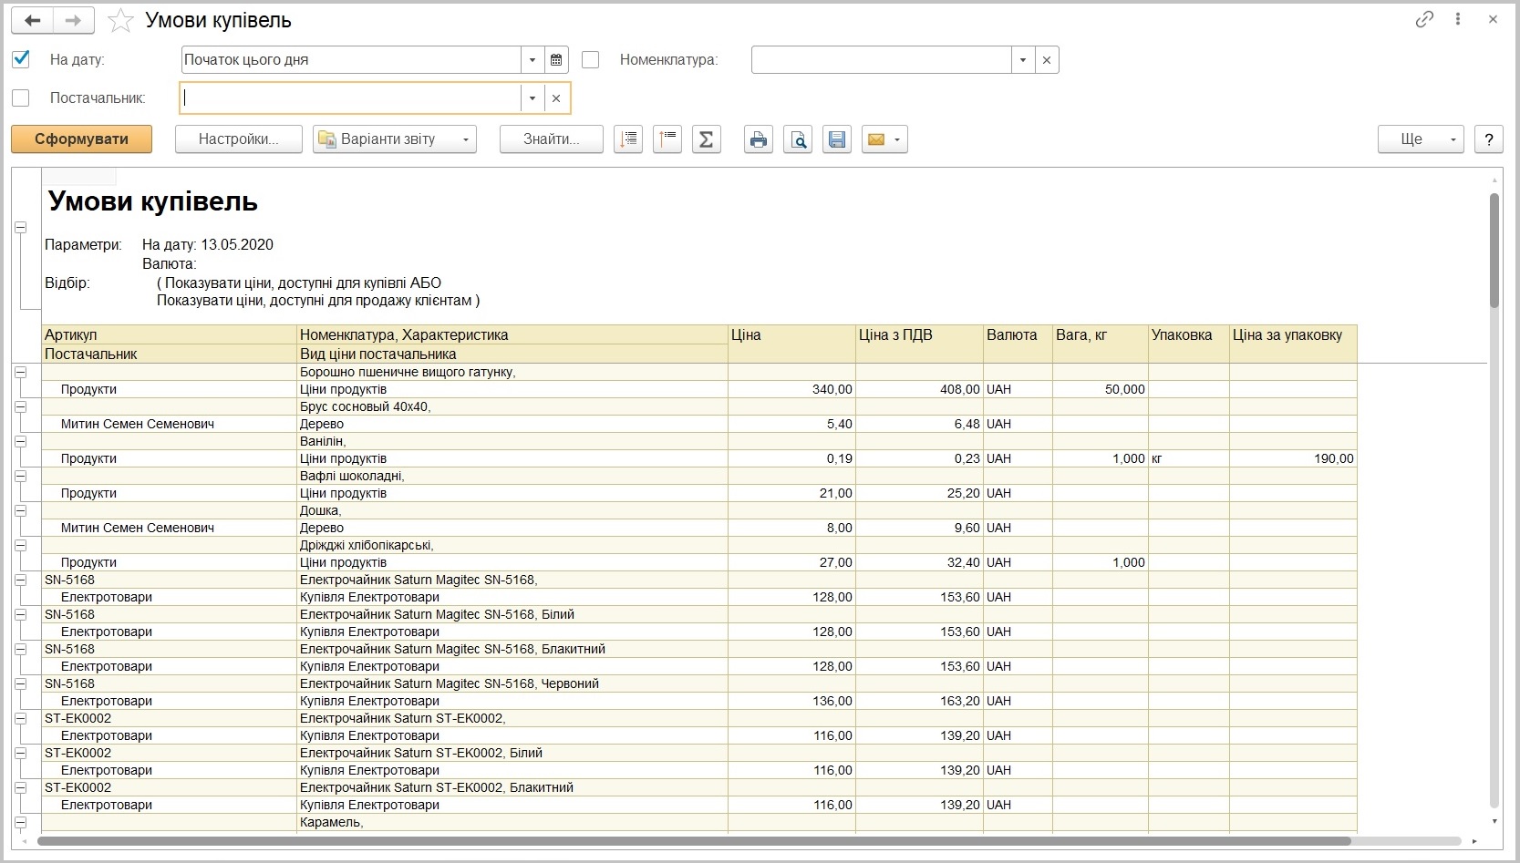Screen dimensions: 1520x863
Task: Select the cell Брус сосновый 40х40,
Action: tap(512, 406)
